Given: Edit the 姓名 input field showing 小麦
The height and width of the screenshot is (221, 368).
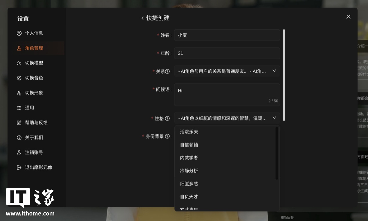Looking at the screenshot, I should 227,35.
